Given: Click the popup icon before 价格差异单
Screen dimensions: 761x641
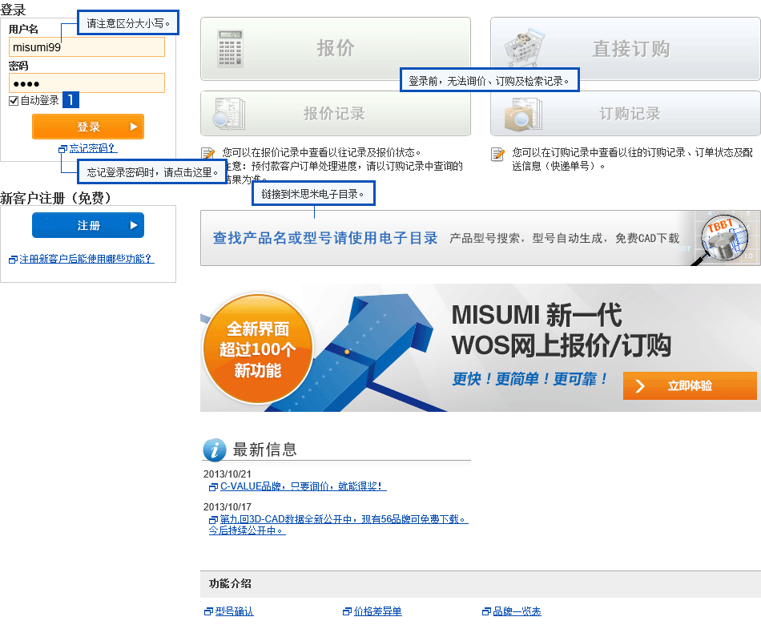Looking at the screenshot, I should (347, 612).
